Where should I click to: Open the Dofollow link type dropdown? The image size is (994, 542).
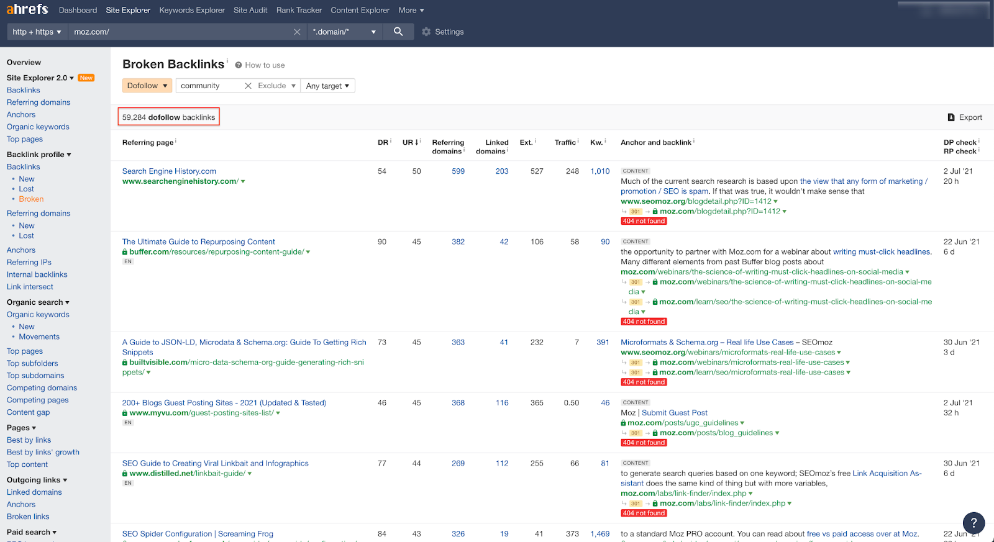click(x=147, y=86)
